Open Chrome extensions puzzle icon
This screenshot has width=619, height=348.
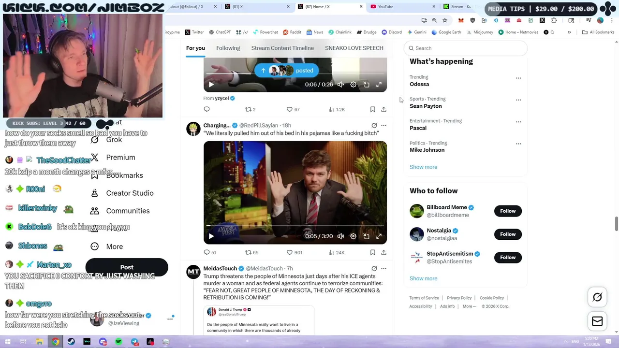[x=554, y=20]
